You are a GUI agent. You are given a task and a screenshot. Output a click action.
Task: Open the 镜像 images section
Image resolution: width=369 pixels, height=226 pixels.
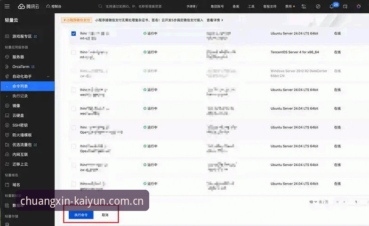coord(16,105)
